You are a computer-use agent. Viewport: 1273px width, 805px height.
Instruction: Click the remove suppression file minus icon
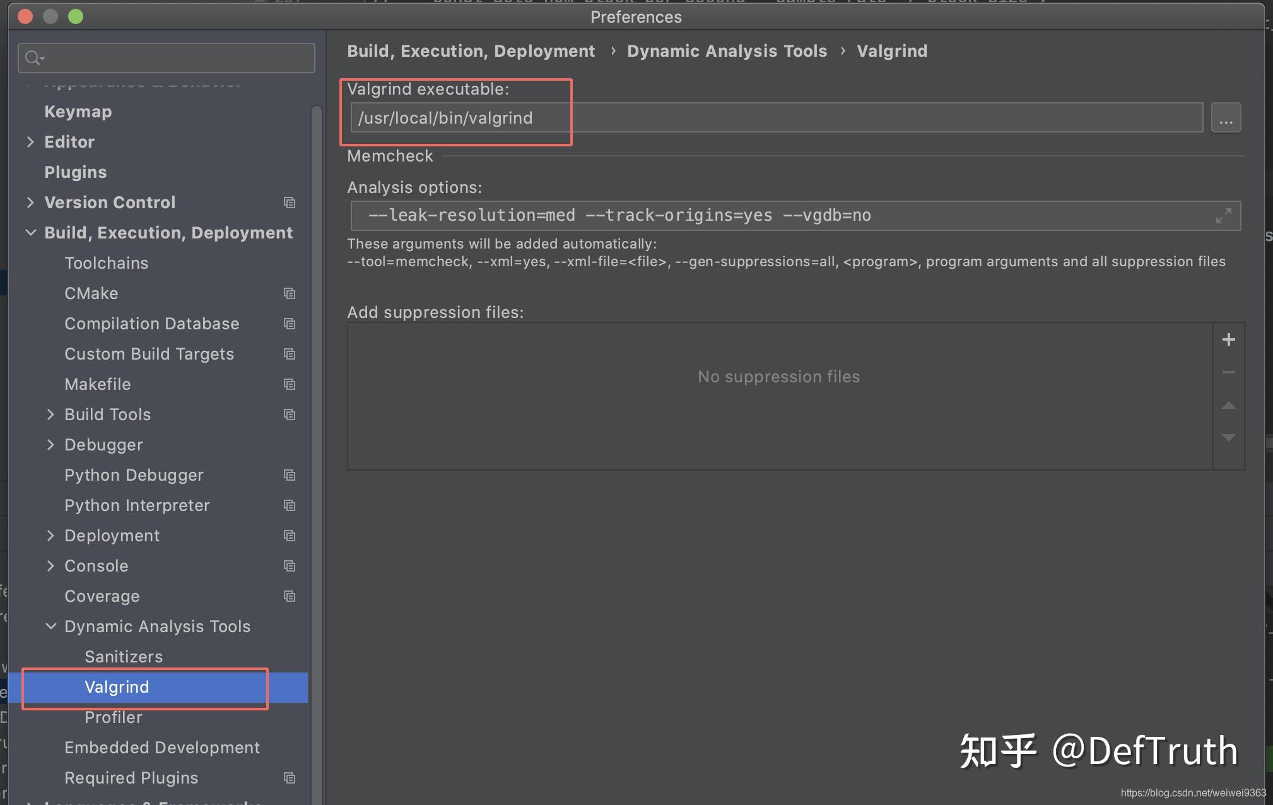(1229, 372)
